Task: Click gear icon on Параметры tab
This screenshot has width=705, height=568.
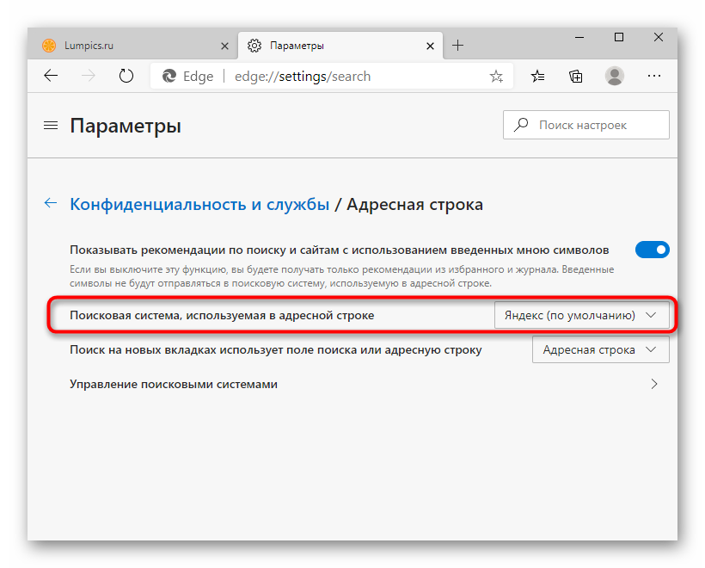Action: click(x=254, y=46)
